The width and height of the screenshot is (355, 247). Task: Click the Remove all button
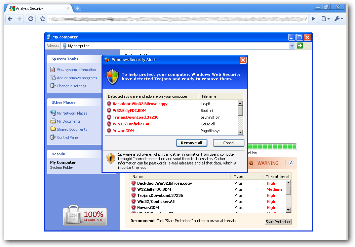click(192, 143)
